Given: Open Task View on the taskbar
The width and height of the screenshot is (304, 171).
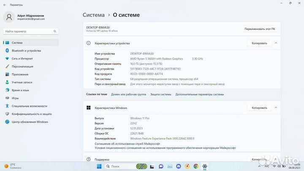Looking at the screenshot, I should click(x=152, y=166).
